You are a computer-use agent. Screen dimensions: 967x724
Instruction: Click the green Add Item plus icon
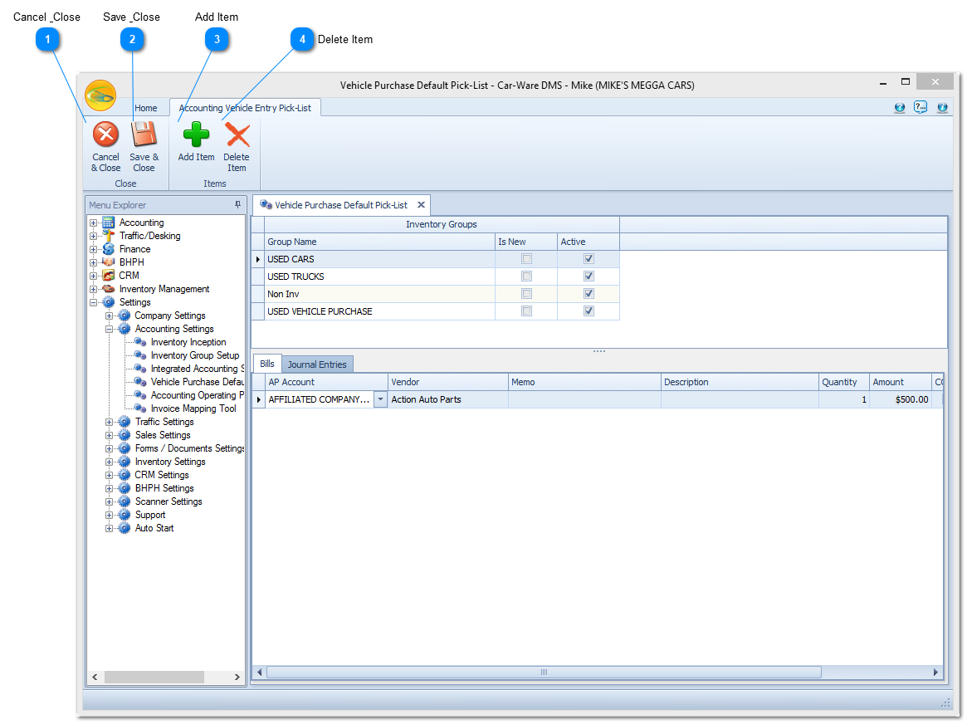(x=196, y=134)
